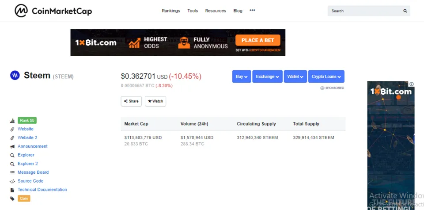Click the document icon for Technical Documentation

coord(12,190)
